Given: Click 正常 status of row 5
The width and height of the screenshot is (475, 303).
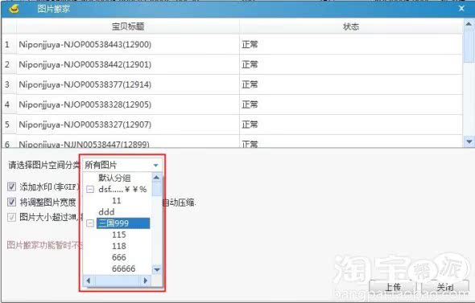Looking at the screenshot, I should click(250, 125).
